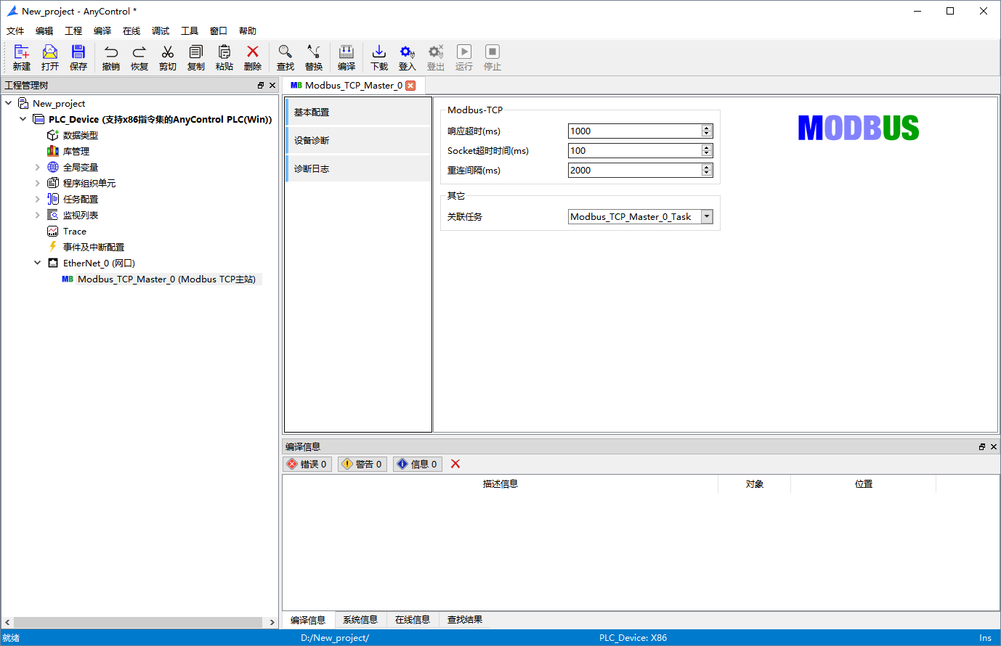Click the 复制 (Copy) toolbar icon
Screen dimensions: 1001x646
pos(196,52)
